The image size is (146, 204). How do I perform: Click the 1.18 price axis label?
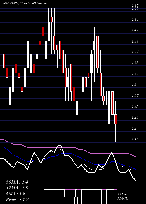[x=135, y=139]
